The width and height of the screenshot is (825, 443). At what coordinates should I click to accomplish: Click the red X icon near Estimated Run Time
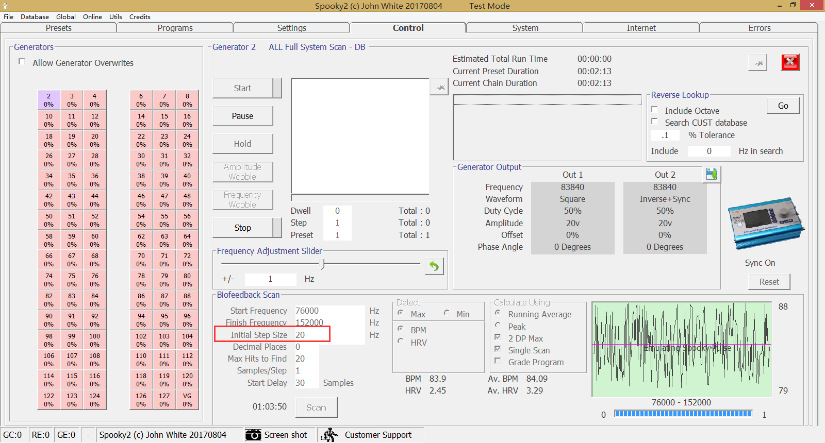[x=790, y=63]
